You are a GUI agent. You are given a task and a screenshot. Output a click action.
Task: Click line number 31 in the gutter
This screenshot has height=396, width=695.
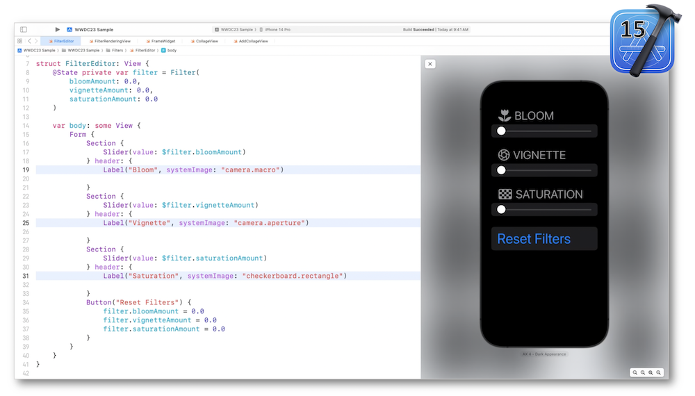tap(26, 277)
